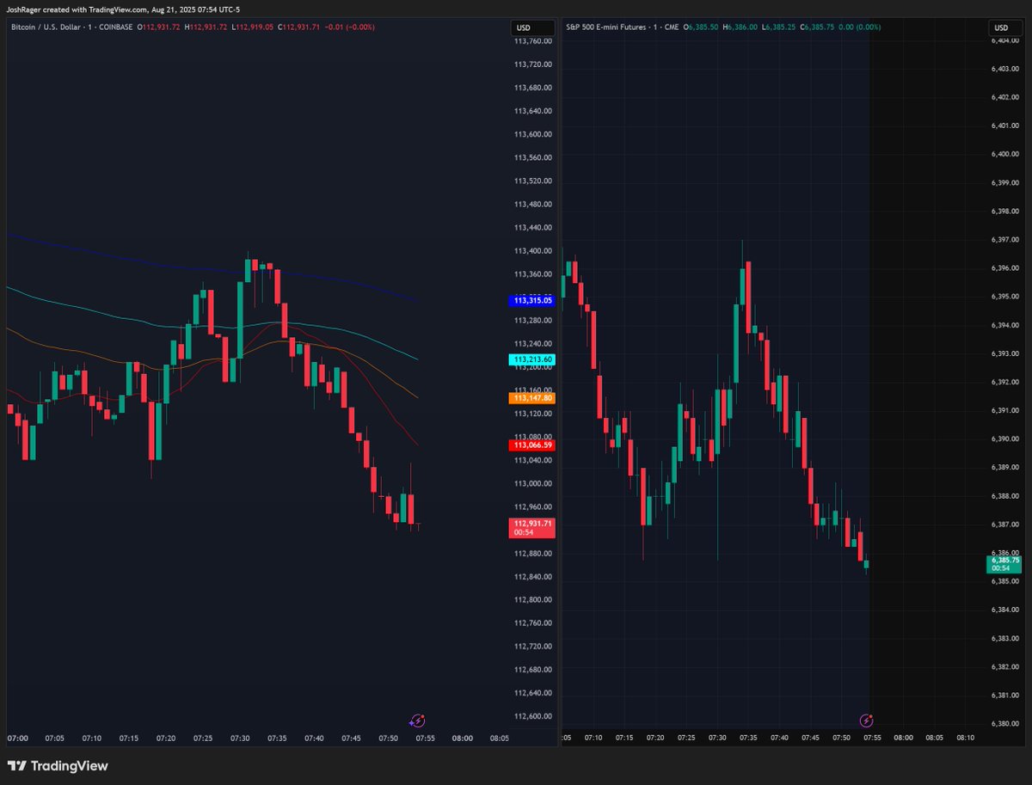Click the 112,600.00 price axis label

[x=533, y=716]
